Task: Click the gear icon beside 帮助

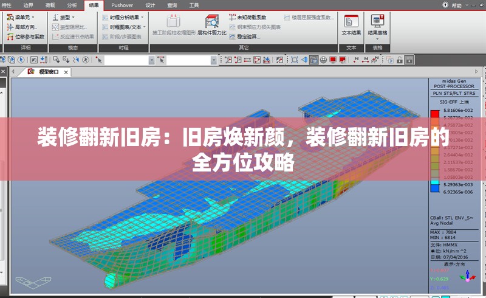Action: 445,5
